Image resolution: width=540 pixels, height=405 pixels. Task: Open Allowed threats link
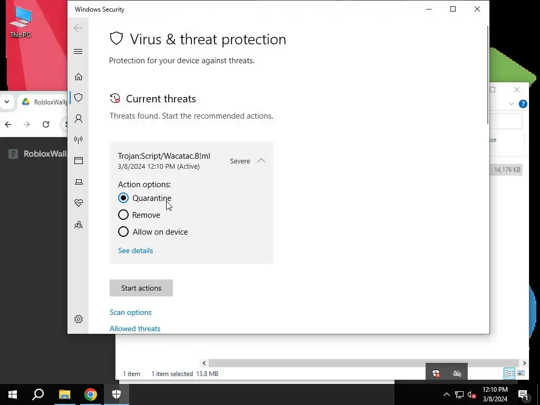point(135,329)
